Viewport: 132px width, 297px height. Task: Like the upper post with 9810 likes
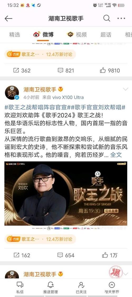point(110,71)
